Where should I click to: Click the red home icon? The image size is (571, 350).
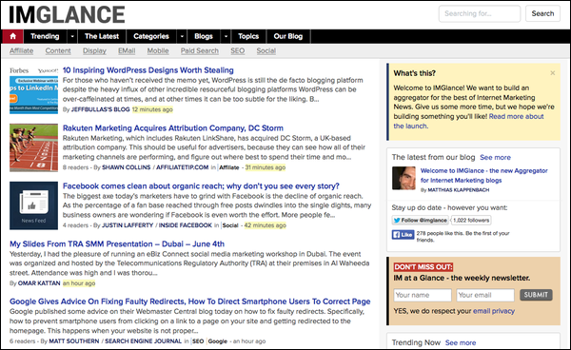[12, 36]
